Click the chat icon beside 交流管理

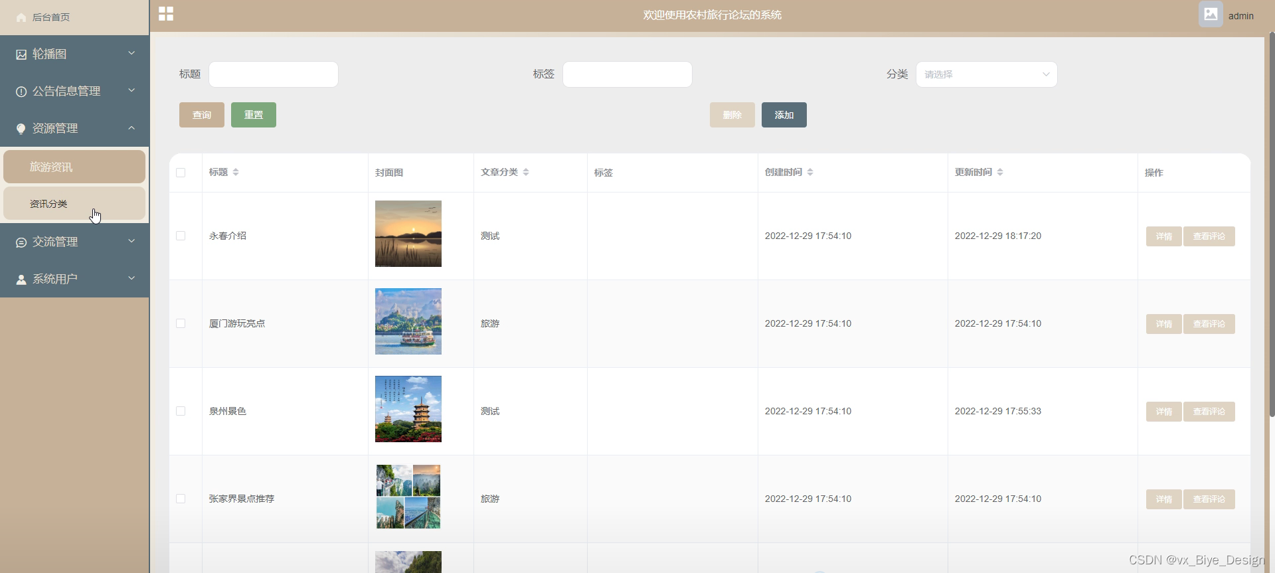[21, 242]
